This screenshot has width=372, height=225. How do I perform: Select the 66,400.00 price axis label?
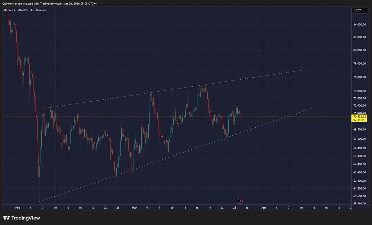tap(359, 148)
